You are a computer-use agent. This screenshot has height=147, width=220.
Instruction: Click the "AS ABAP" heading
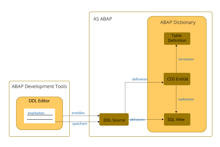point(103,19)
